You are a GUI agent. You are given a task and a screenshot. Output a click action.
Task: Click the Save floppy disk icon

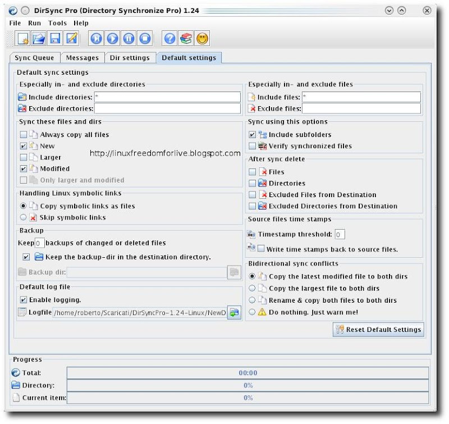tap(55, 39)
